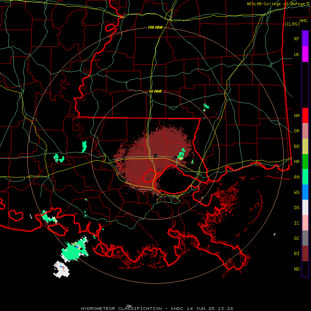311x311 pixels.
Task: Click the RA legend label
Action: (296, 177)
